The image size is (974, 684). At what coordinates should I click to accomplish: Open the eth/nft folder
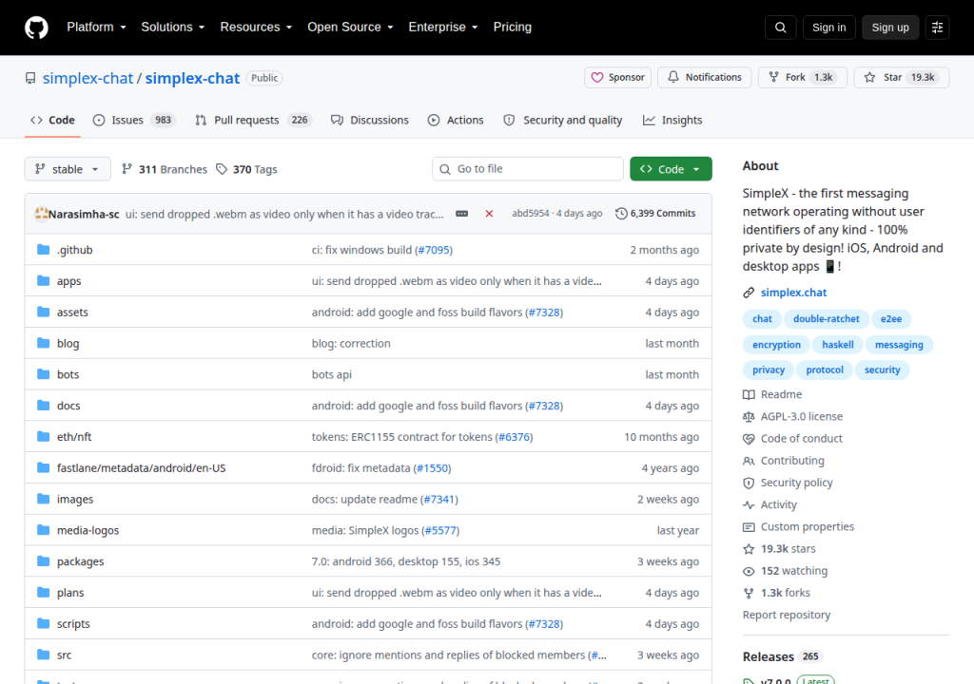(74, 437)
